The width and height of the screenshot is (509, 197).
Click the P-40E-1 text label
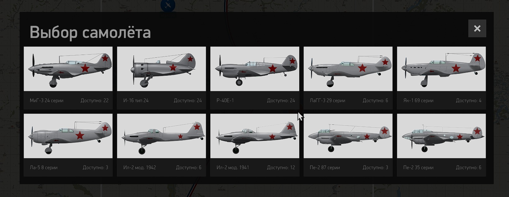[225, 101]
